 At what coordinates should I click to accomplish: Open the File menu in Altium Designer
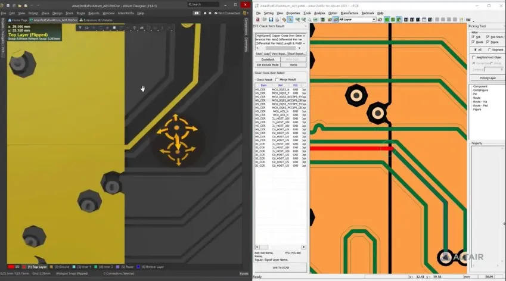tap(3, 13)
